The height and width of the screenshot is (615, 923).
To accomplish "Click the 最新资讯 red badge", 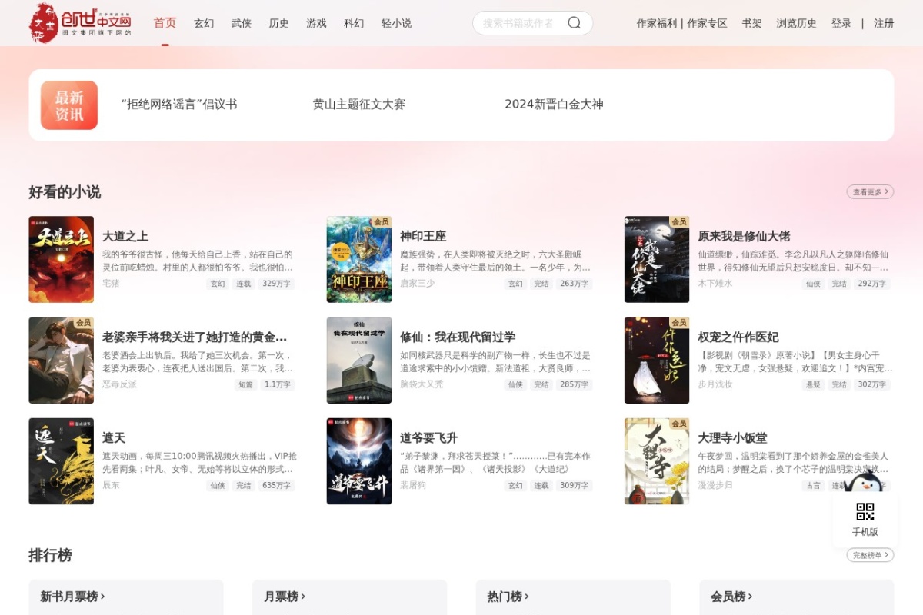I will tap(69, 105).
